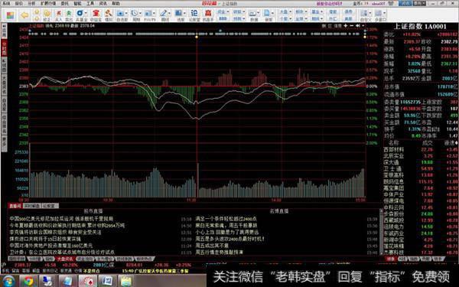
Task: Expand dropdown arrow beside chart speaker icon
Action: pyautogui.click(x=363, y=26)
